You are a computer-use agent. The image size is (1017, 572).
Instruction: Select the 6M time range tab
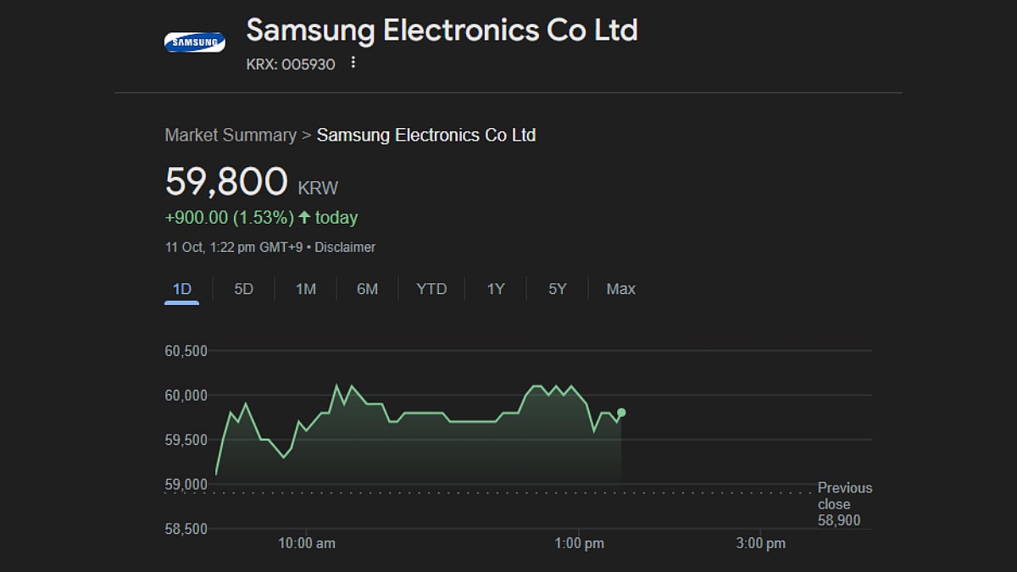pyautogui.click(x=367, y=289)
